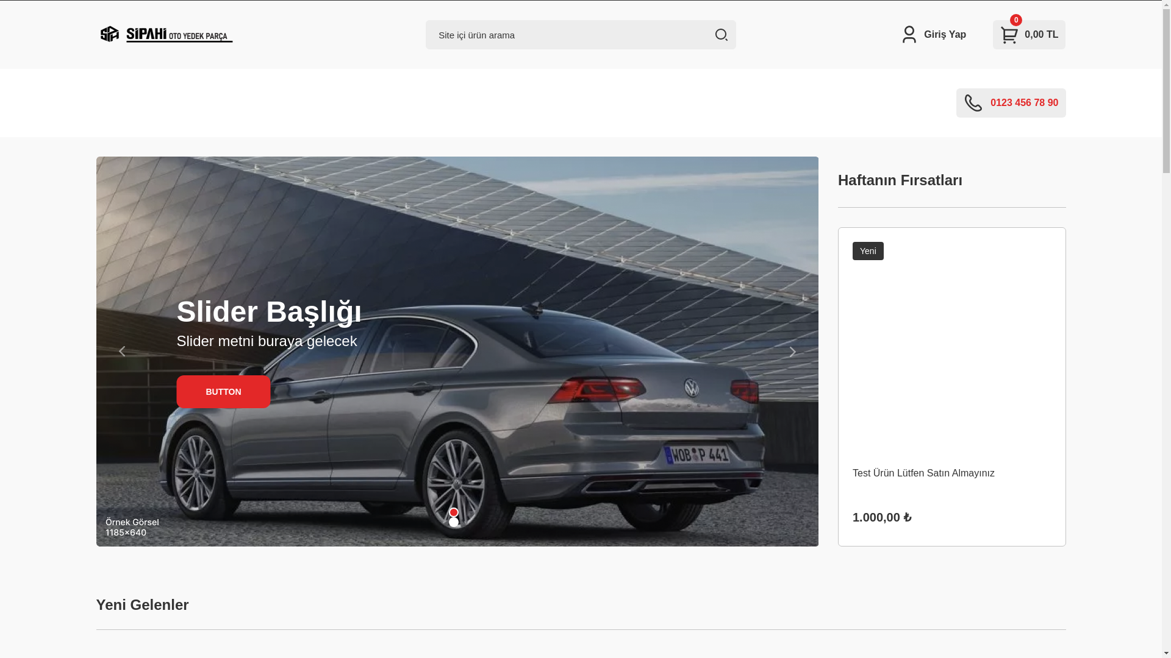Click the Slider Başlığı title text
This screenshot has width=1171, height=658.
(x=269, y=311)
